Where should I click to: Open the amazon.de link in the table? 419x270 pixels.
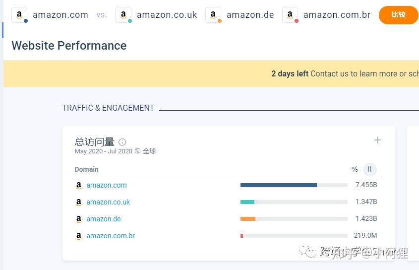tap(104, 219)
